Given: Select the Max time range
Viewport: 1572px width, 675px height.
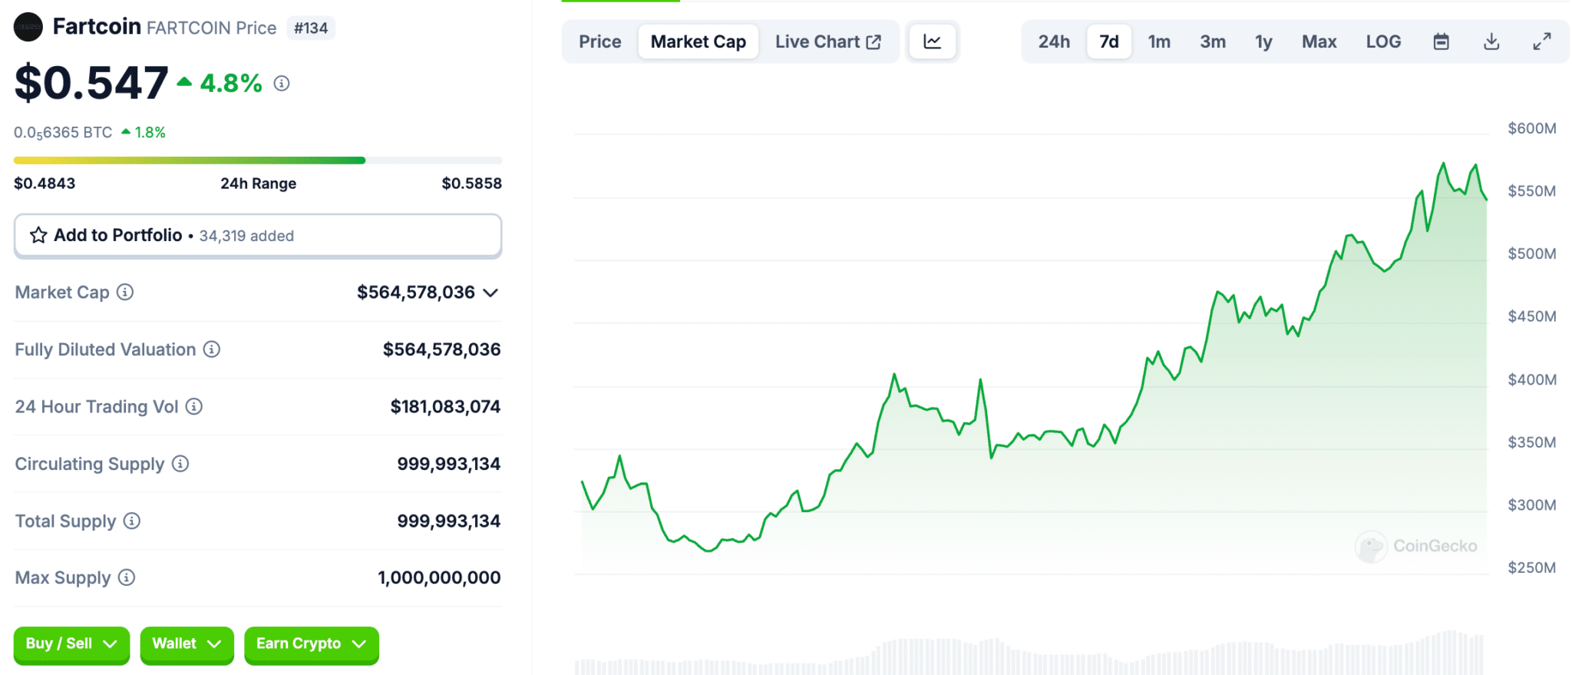Looking at the screenshot, I should coord(1319,41).
